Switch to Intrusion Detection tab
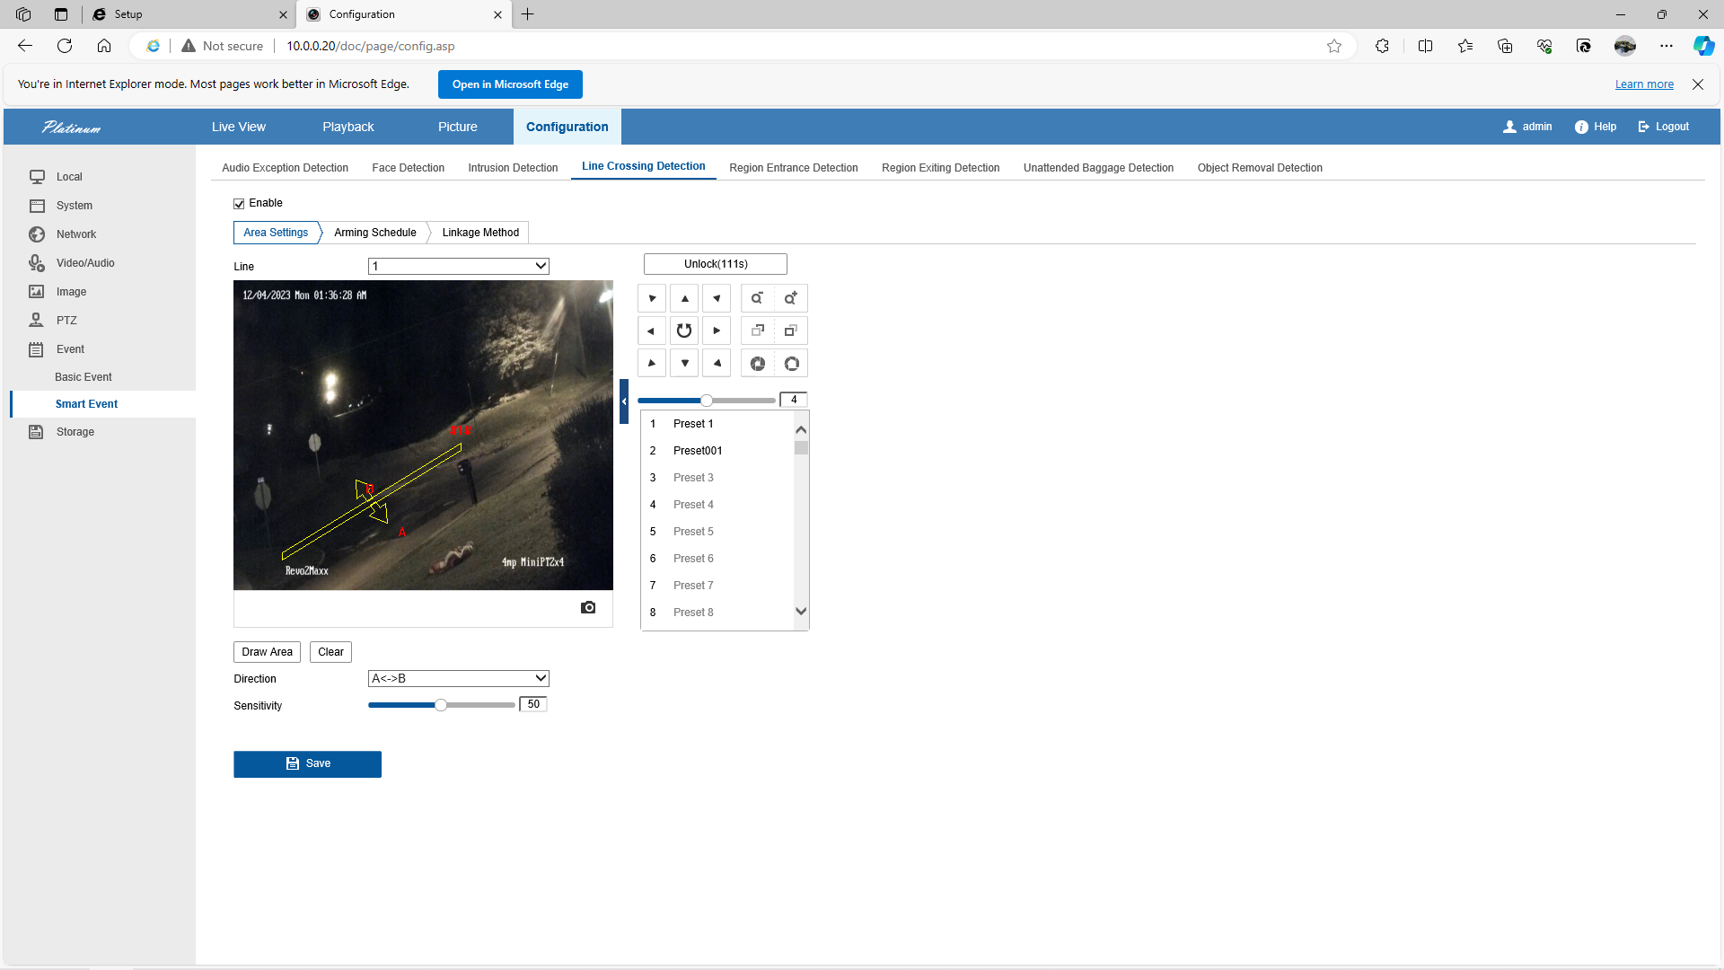 tap(513, 168)
